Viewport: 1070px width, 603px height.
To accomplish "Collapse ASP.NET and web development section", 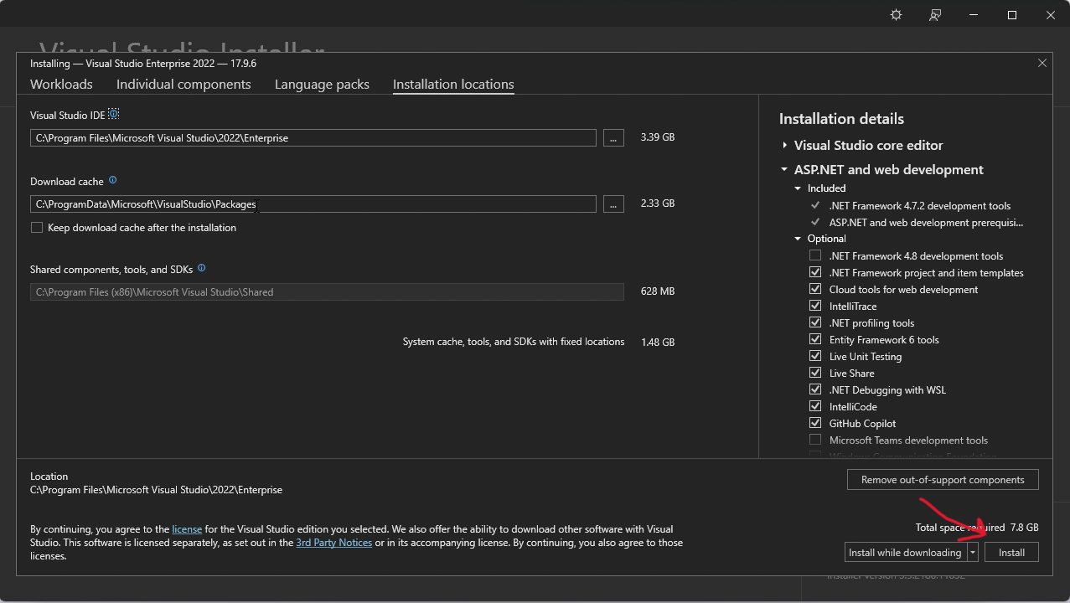I will pyautogui.click(x=784, y=170).
